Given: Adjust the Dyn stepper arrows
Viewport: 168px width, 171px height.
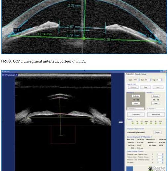Looking at the screenshot, I should (150, 80).
